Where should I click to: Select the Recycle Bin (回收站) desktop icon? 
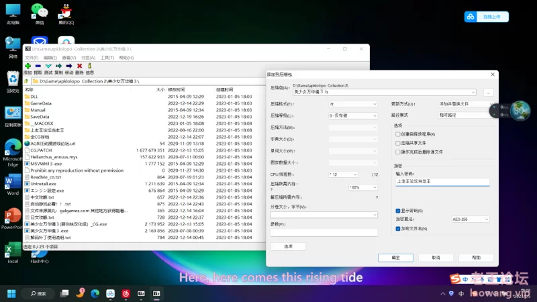coord(13,81)
